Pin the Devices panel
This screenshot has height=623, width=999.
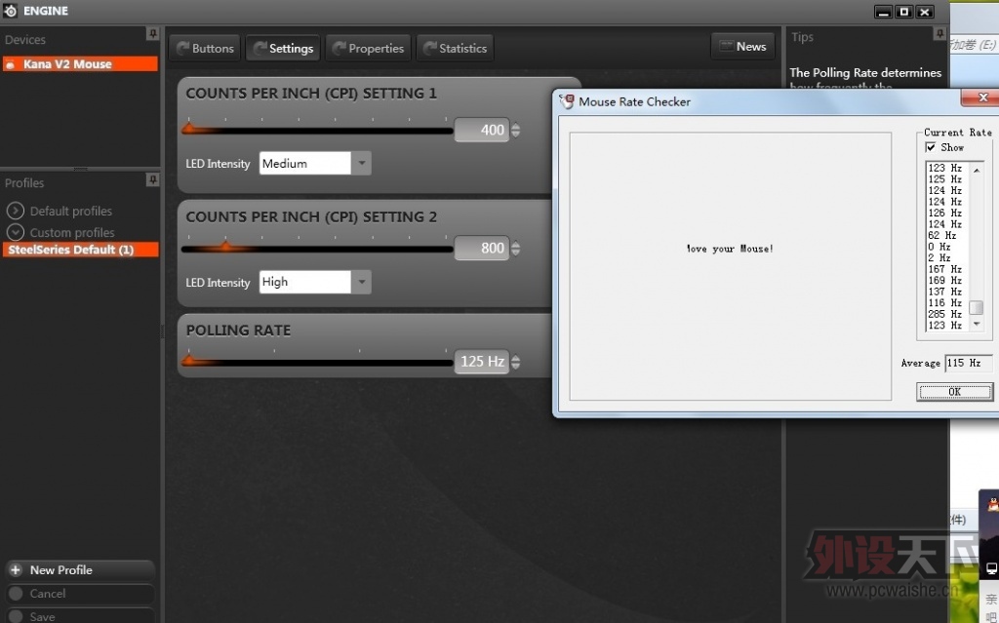pos(152,33)
